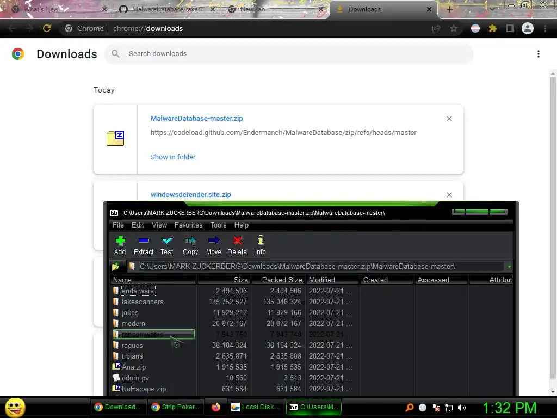
Task: Click the windowsdefender.site.zip download link
Action: coord(191,195)
